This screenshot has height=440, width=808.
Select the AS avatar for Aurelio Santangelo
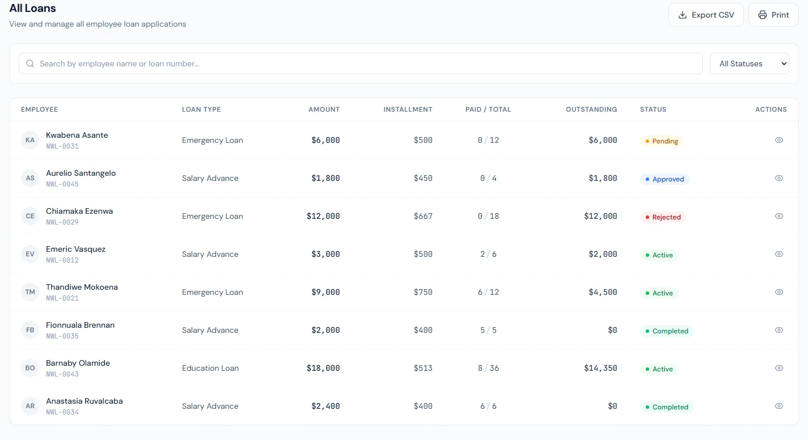click(x=30, y=178)
